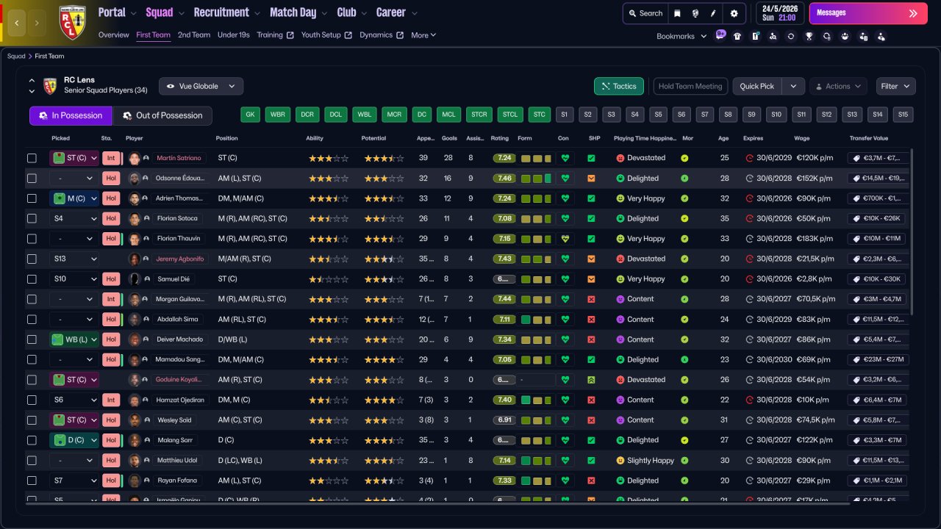Click the Search field in top bar
941x529 pixels.
pos(644,13)
